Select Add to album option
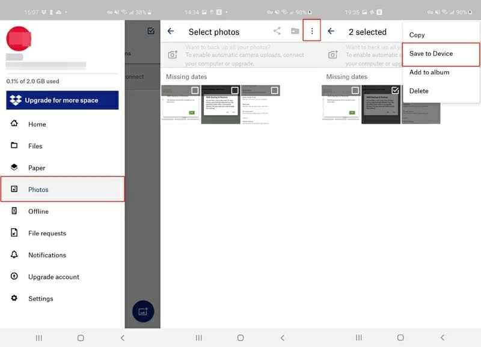Screen dimensions: 481x347 click(429, 73)
